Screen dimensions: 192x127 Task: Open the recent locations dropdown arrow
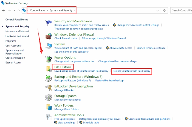[15, 10]
